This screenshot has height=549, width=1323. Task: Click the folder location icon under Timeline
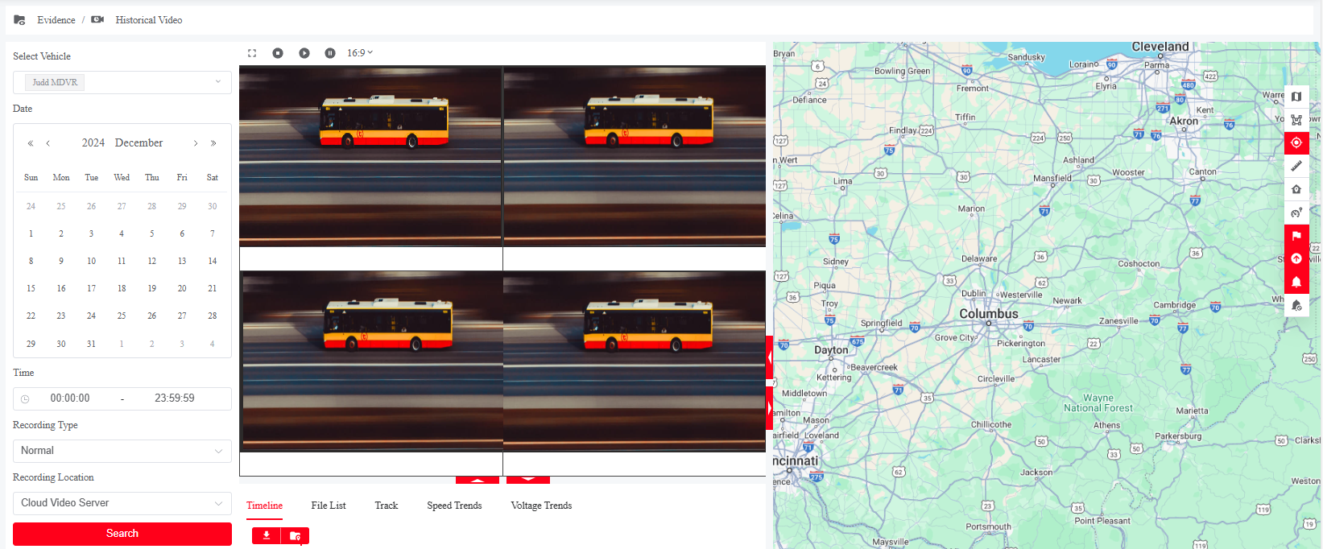tap(296, 535)
